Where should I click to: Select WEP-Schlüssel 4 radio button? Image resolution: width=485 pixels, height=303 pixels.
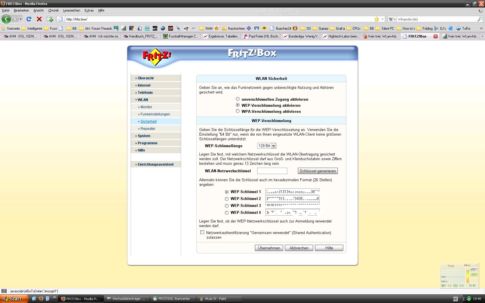click(x=227, y=213)
